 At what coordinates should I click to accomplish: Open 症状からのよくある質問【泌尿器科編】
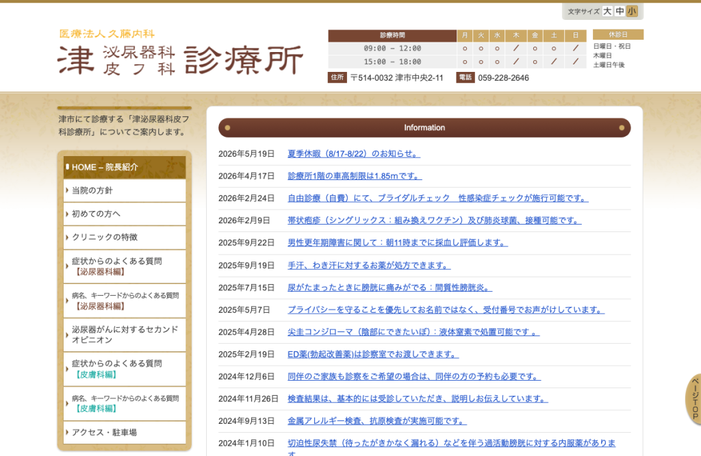coord(125,266)
